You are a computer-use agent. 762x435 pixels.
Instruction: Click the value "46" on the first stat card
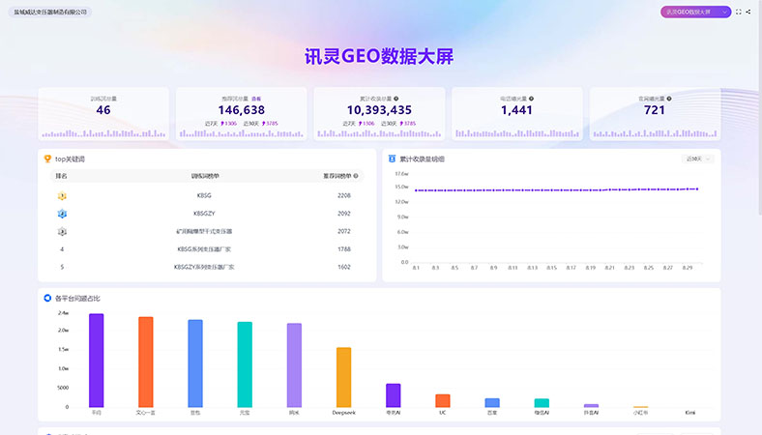coord(103,110)
